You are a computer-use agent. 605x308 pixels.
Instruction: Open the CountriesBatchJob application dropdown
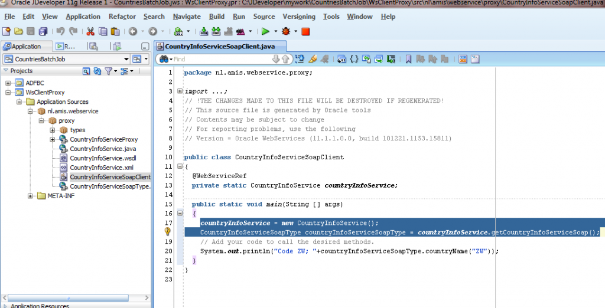point(126,59)
